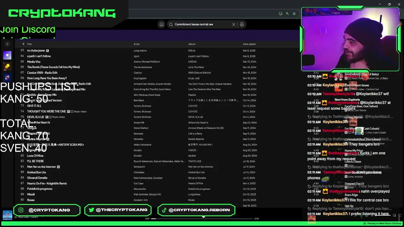The image size is (404, 227).
Task: Select track 'a path i can't follow.'
Action: [39, 56]
